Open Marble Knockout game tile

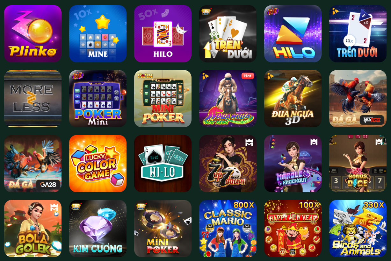pos(293,164)
